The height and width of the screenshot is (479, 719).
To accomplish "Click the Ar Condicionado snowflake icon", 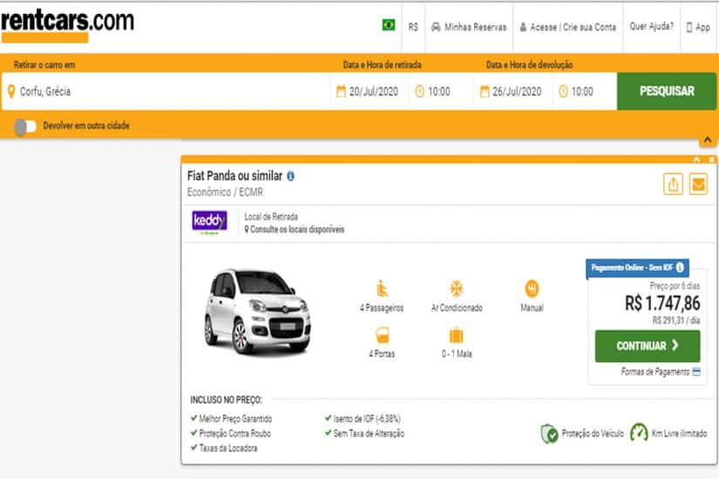I will pyautogui.click(x=457, y=289).
